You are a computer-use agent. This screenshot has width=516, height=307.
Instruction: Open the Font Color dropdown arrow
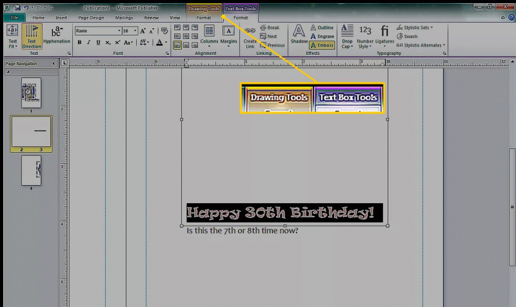point(166,43)
